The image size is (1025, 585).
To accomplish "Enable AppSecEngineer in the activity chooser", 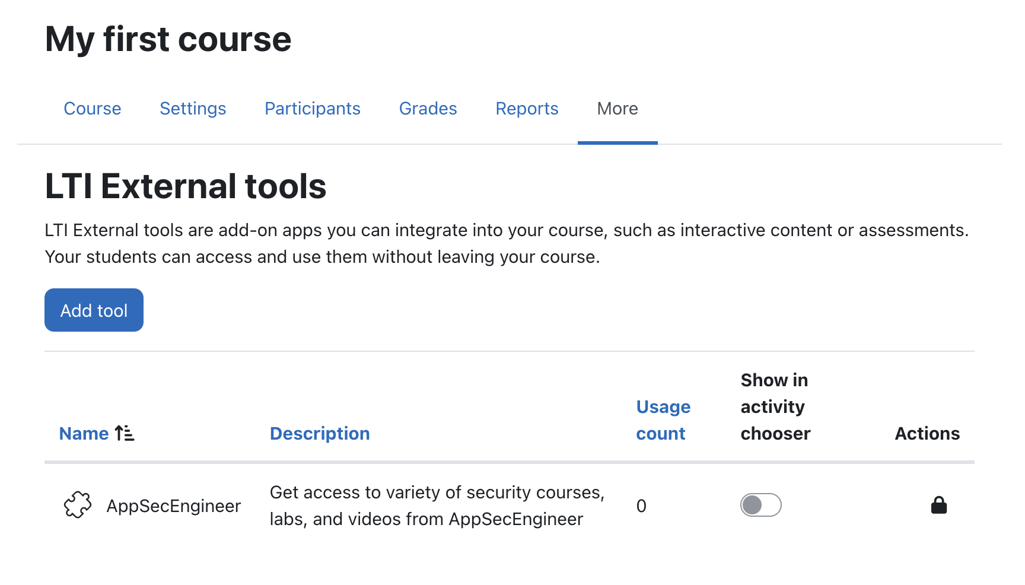I will [760, 505].
